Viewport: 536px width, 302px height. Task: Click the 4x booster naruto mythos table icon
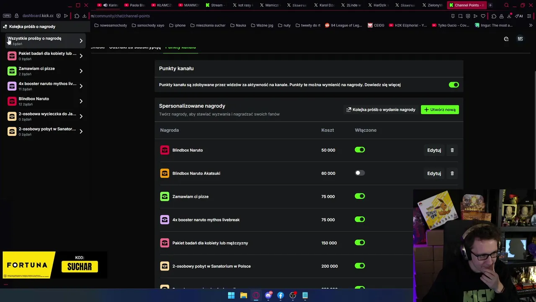165,220
